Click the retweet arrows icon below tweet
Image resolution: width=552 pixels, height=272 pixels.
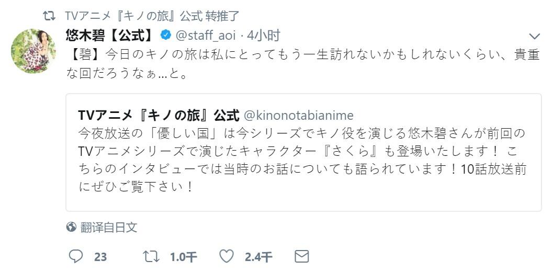[151, 256]
